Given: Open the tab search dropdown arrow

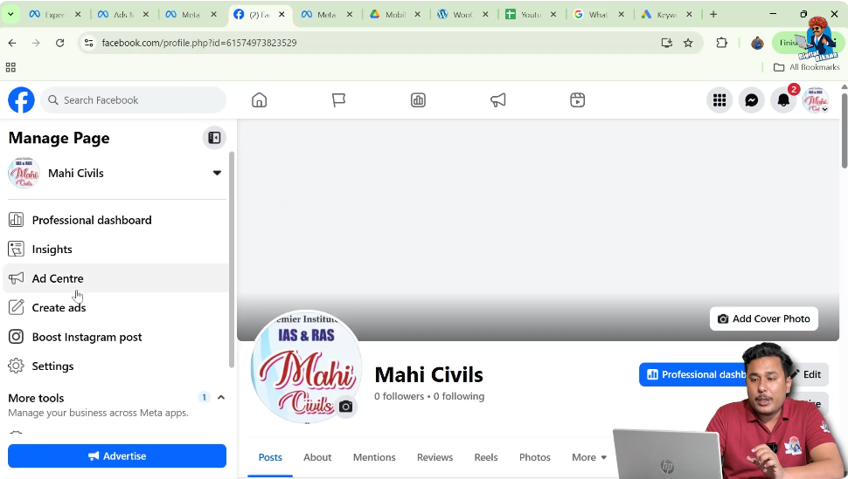Looking at the screenshot, I should tap(10, 14).
